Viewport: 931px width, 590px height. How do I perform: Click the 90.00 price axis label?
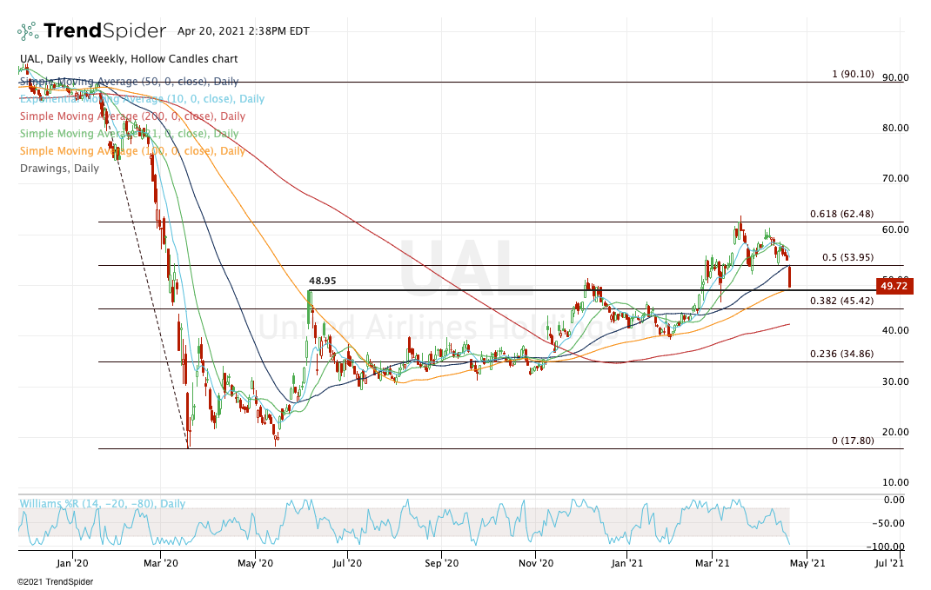895,77
